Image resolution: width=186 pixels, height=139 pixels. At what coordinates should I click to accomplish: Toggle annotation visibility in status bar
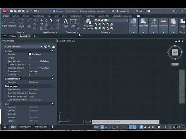(x=141, y=127)
